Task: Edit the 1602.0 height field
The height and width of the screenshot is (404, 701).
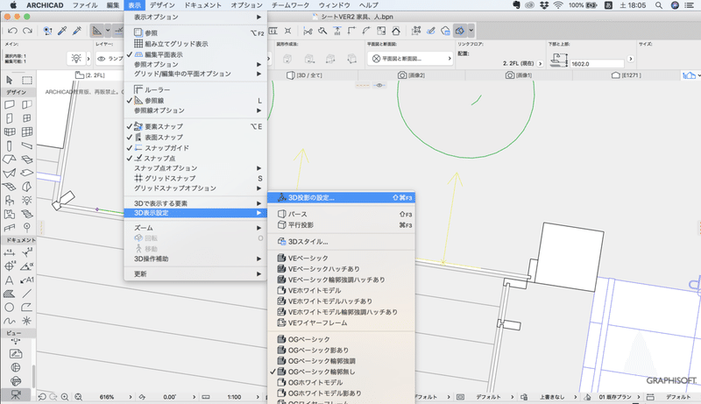Action: (x=597, y=64)
